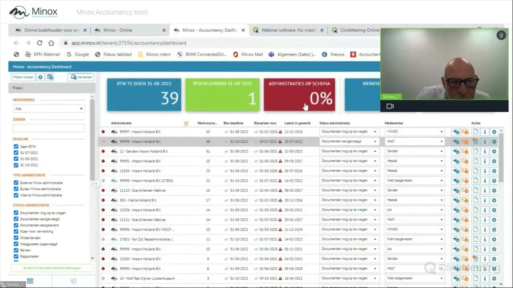
Task: Open Minox Mail bookmark
Action: [x=248, y=54]
